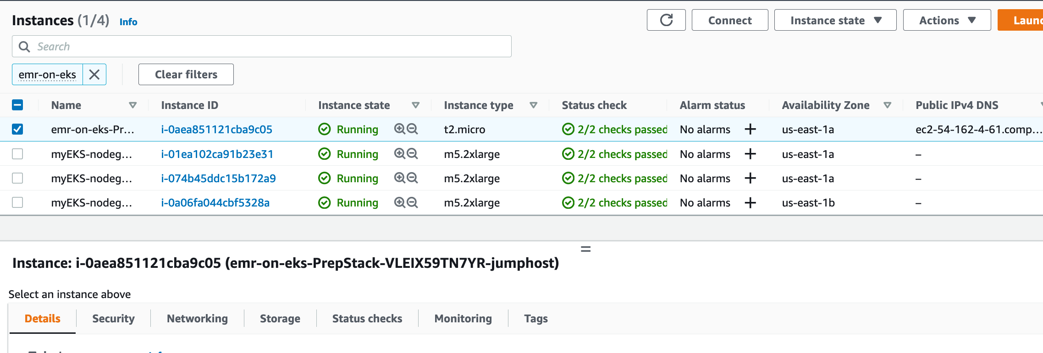
Task: Sort by the Instance type column arrow
Action: [534, 105]
